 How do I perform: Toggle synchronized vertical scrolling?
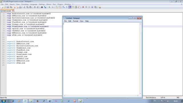56,7
